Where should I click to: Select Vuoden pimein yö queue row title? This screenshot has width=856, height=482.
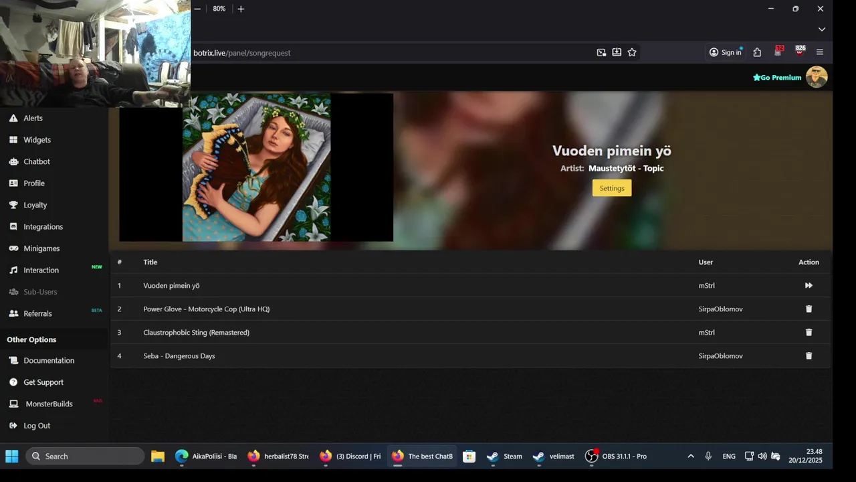tap(171, 286)
